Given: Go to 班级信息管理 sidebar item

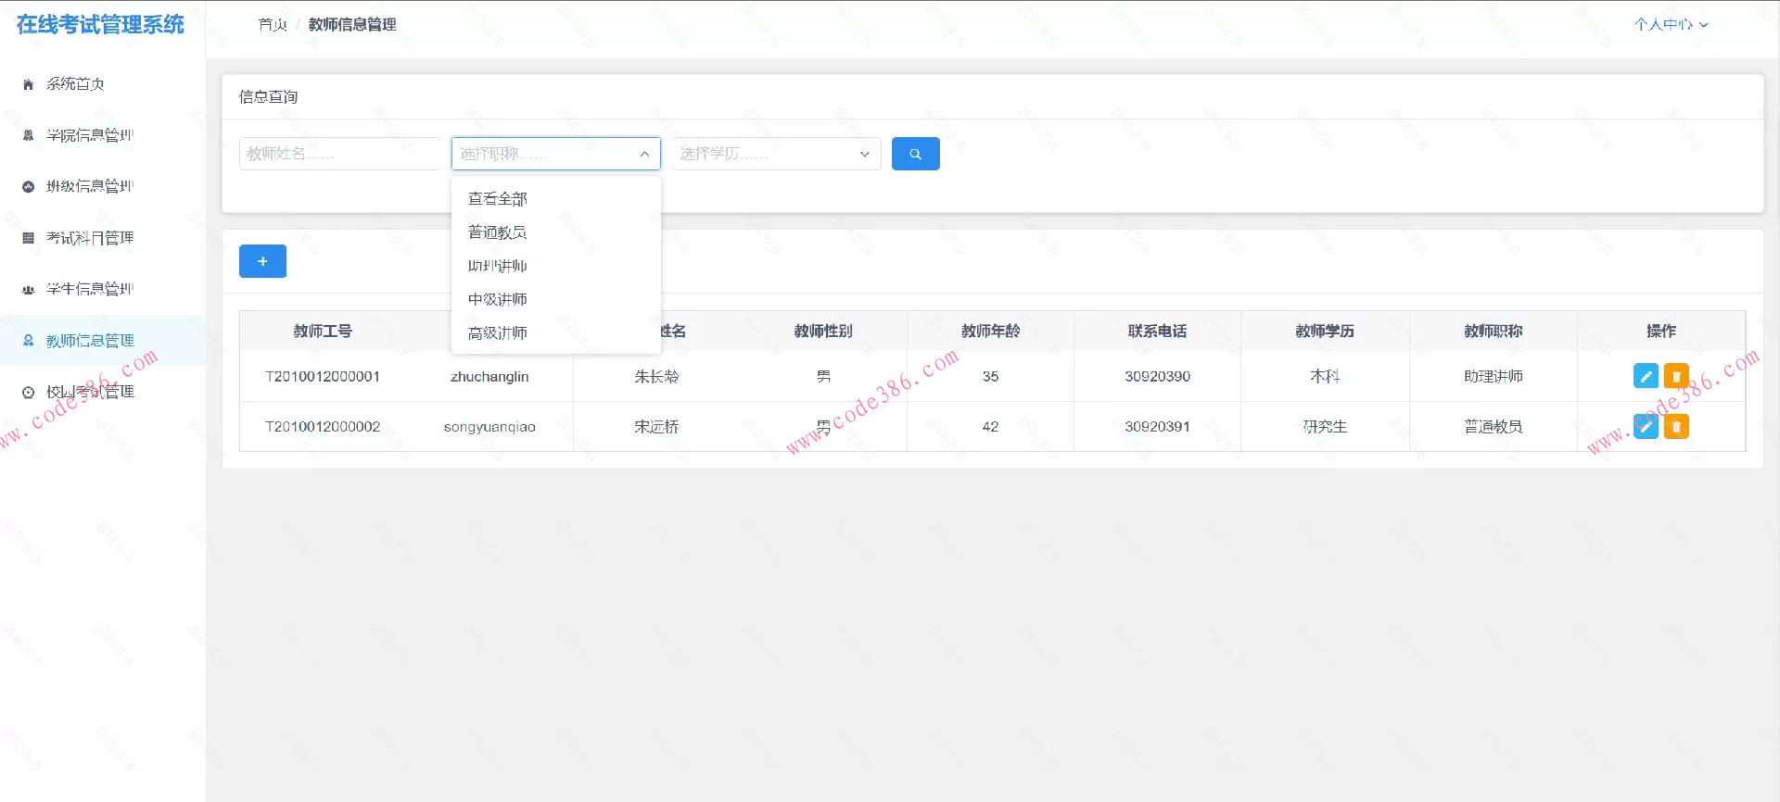Looking at the screenshot, I should coord(90,186).
